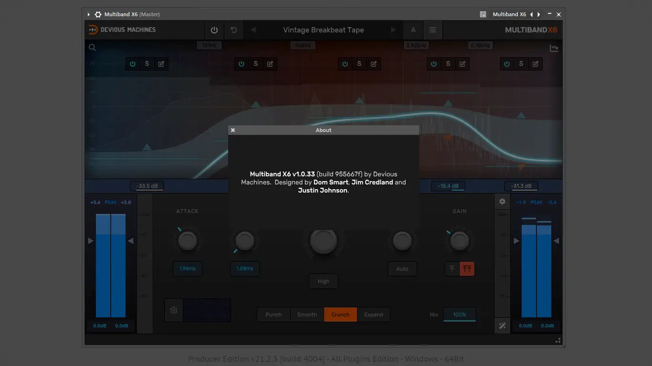
Task: Open the High quality selector
Action: click(324, 281)
